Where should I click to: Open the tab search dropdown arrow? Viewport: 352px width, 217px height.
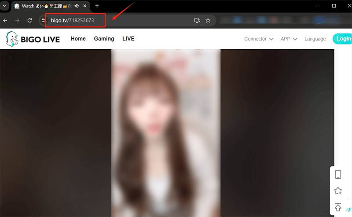tap(4, 6)
